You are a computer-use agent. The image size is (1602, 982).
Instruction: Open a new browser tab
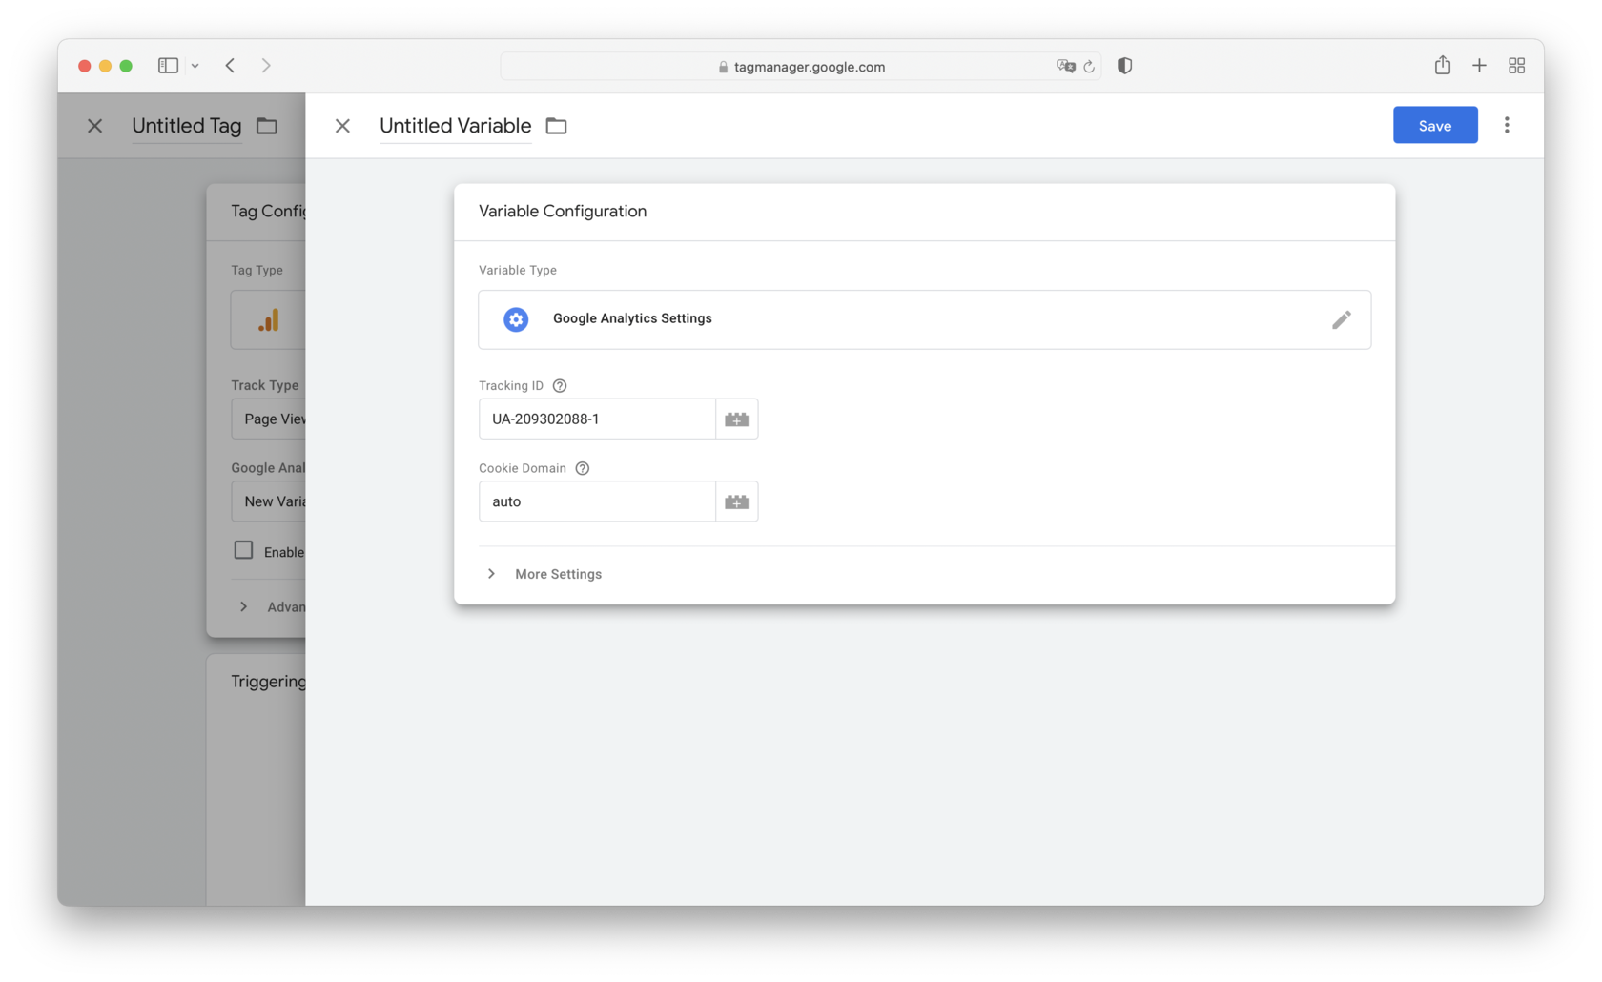click(1479, 65)
